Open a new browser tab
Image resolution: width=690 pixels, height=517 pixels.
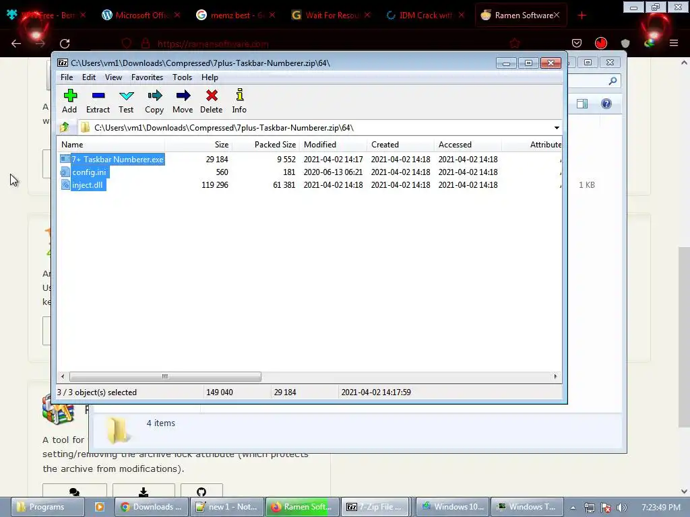(x=582, y=15)
